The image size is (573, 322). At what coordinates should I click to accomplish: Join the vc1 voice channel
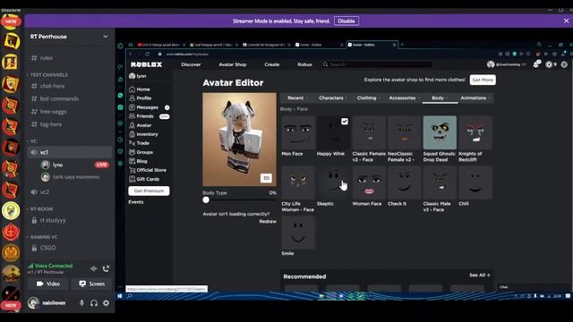pyautogui.click(x=70, y=152)
